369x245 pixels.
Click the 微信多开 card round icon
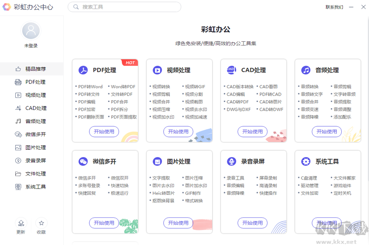click(83, 161)
